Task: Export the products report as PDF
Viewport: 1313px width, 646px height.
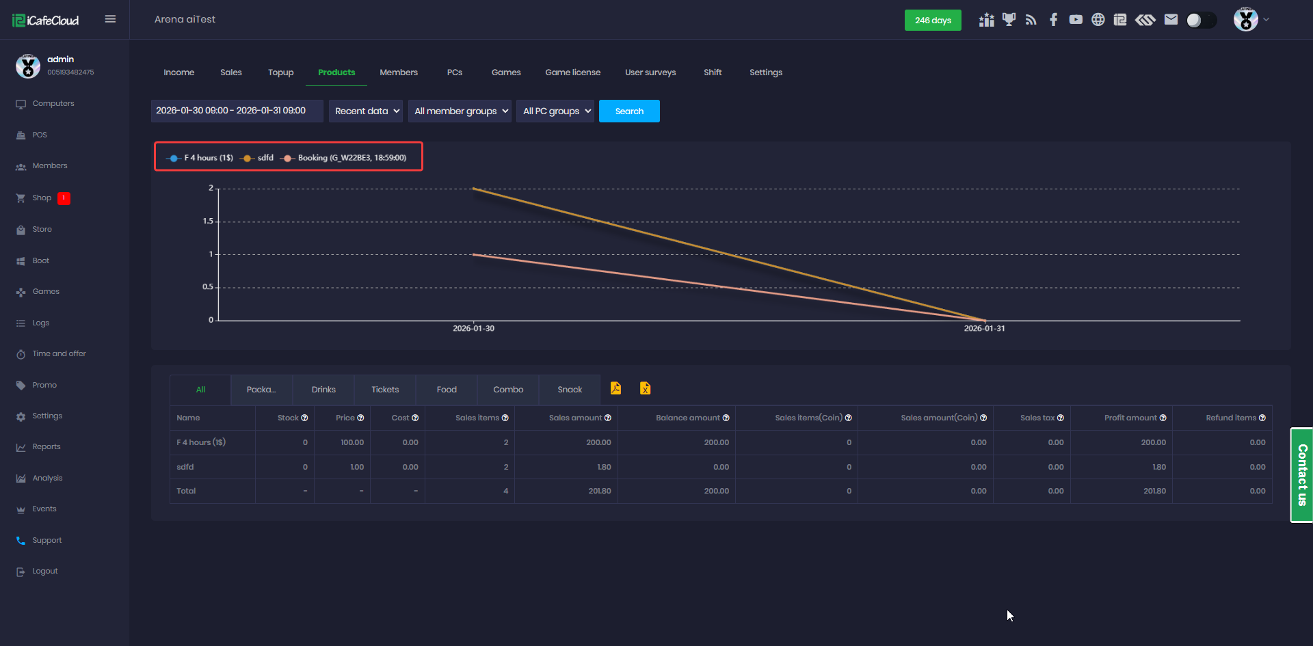Action: click(615, 388)
